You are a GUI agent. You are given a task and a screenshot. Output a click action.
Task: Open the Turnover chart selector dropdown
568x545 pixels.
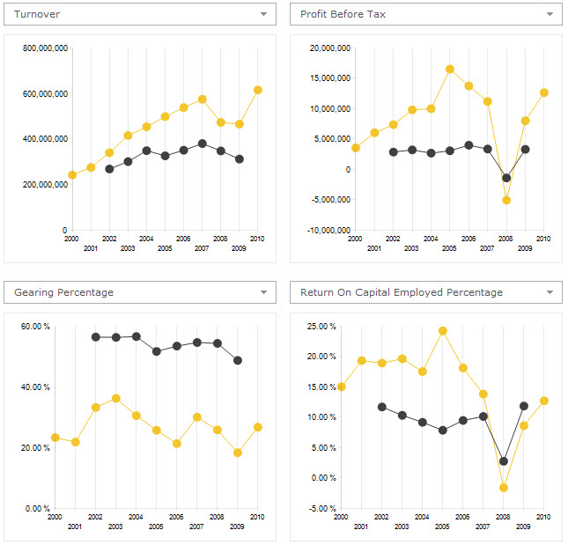(x=262, y=14)
